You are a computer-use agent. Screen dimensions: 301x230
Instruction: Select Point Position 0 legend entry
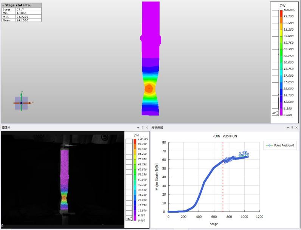280,145
